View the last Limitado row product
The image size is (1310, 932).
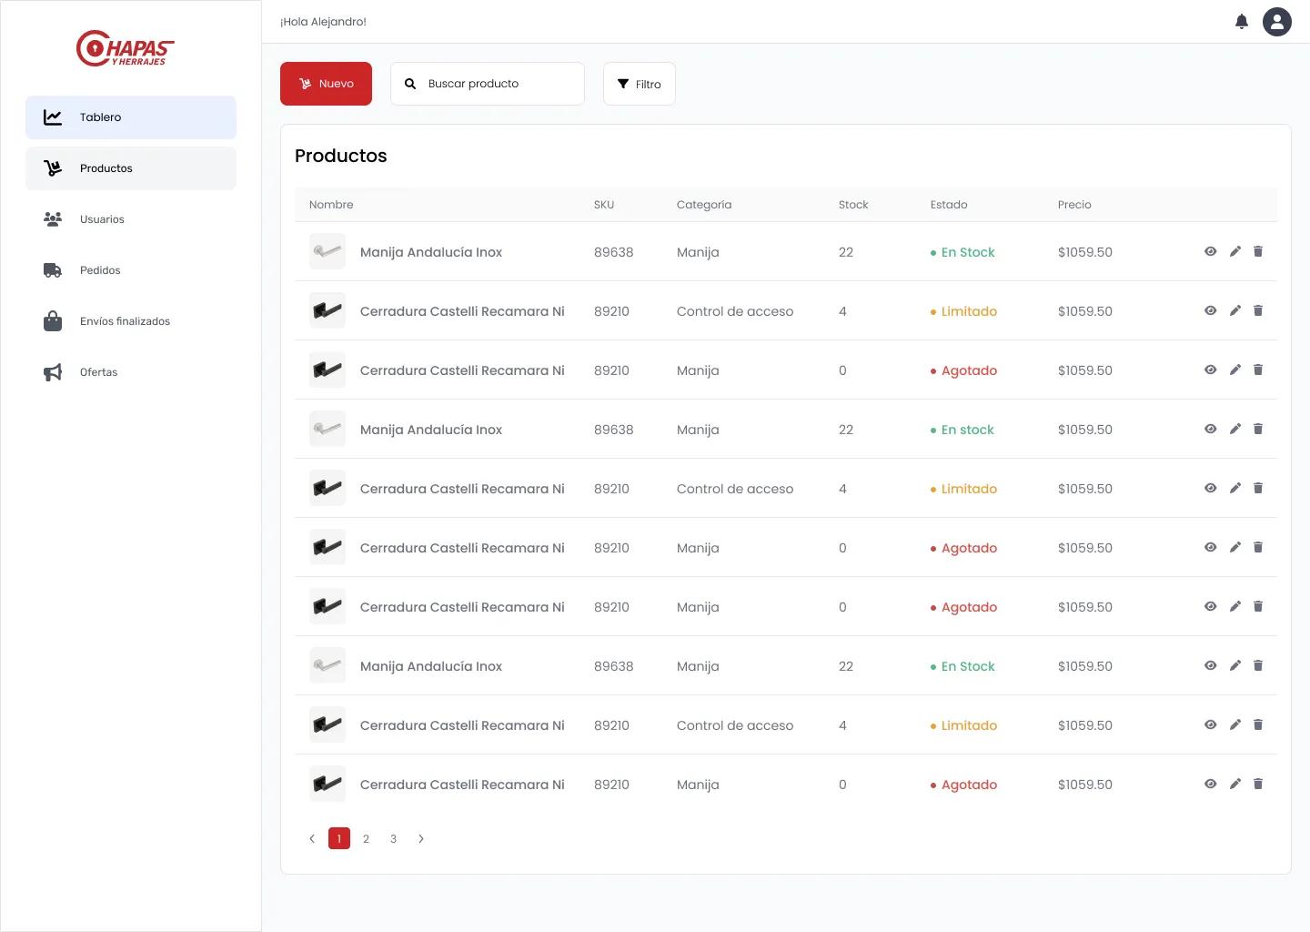pyautogui.click(x=1210, y=724)
